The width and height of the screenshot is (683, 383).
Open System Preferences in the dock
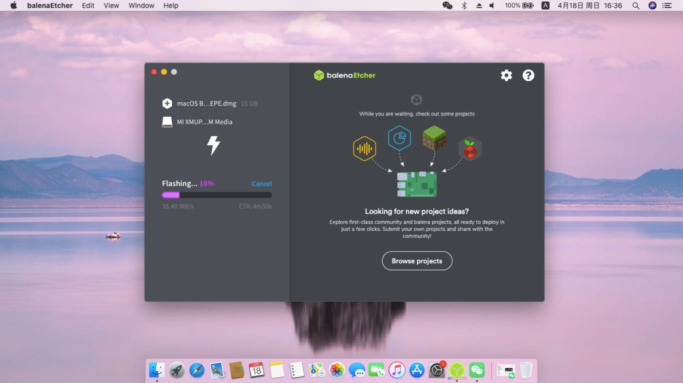point(437,370)
